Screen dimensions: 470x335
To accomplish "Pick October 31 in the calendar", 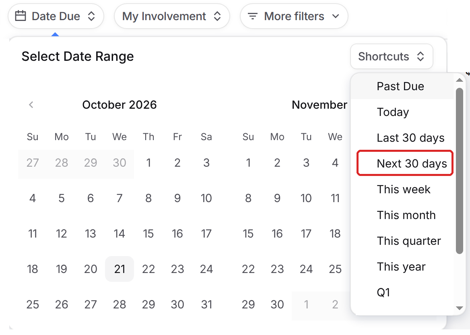I will (x=206, y=304).
